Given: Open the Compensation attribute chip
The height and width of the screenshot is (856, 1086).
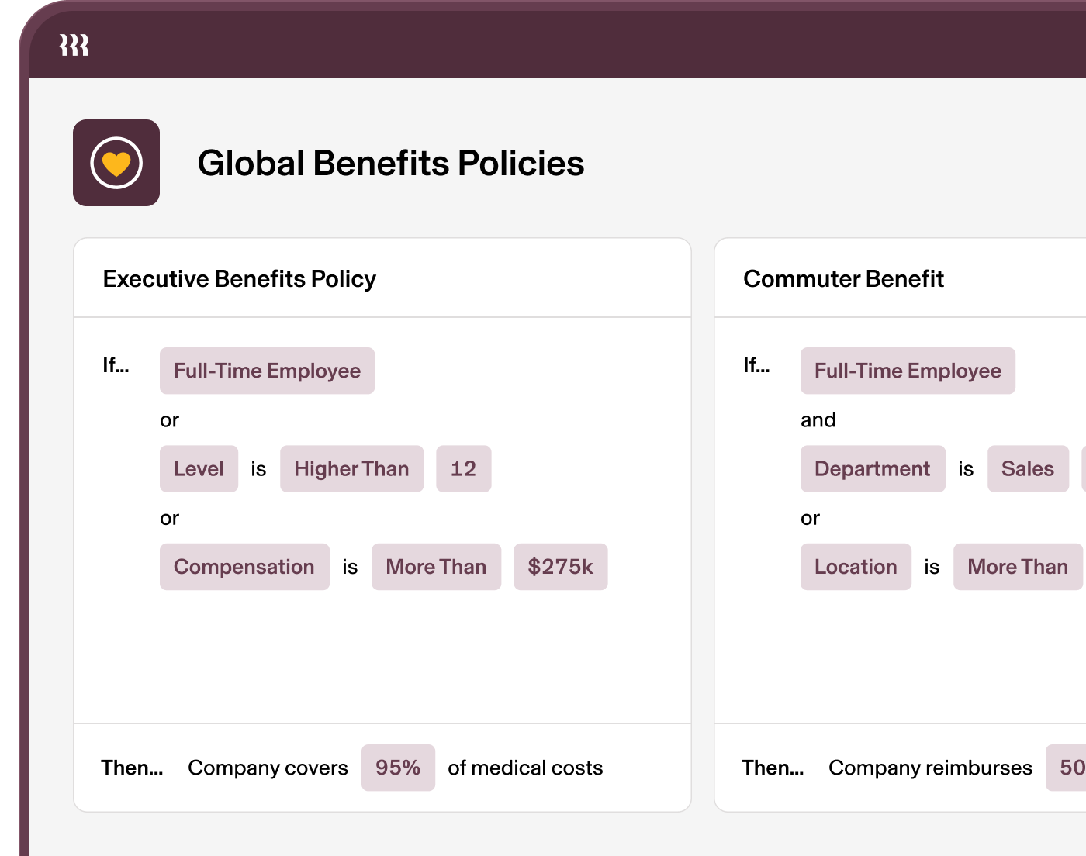Looking at the screenshot, I should [x=244, y=567].
